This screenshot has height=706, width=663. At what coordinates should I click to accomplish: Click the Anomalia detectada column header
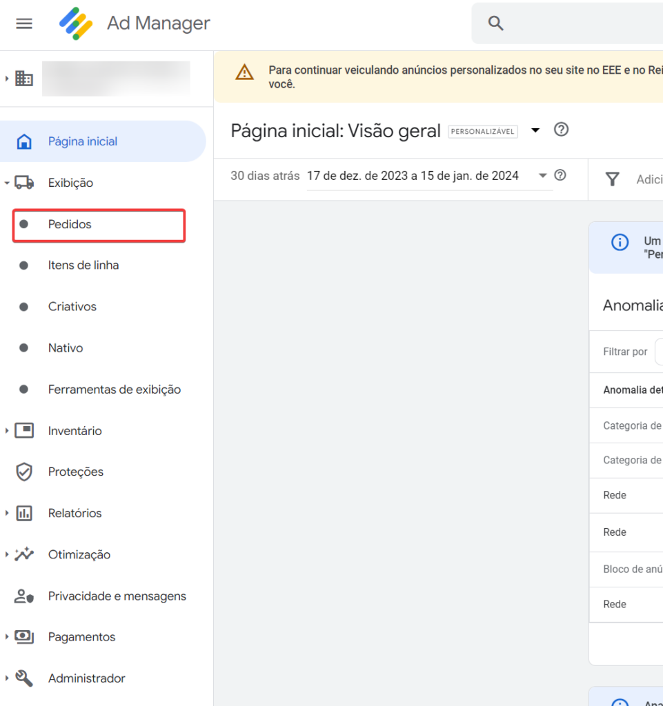(x=633, y=390)
